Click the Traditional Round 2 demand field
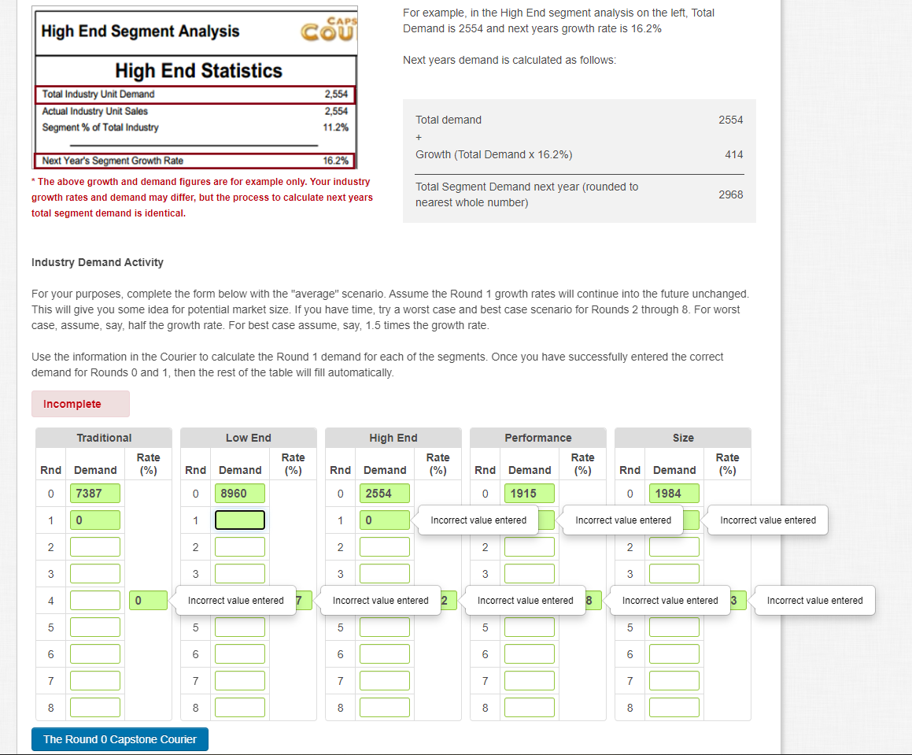This screenshot has height=755, width=912. click(x=94, y=546)
